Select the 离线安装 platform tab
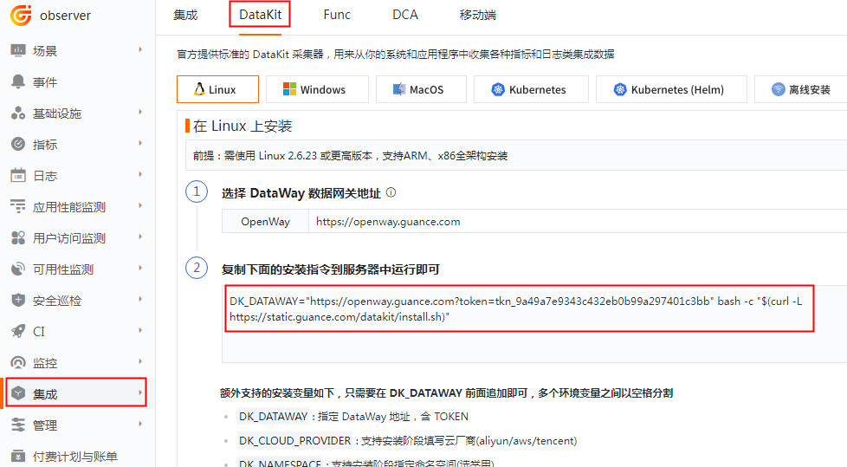This screenshot has width=847, height=467. point(801,89)
